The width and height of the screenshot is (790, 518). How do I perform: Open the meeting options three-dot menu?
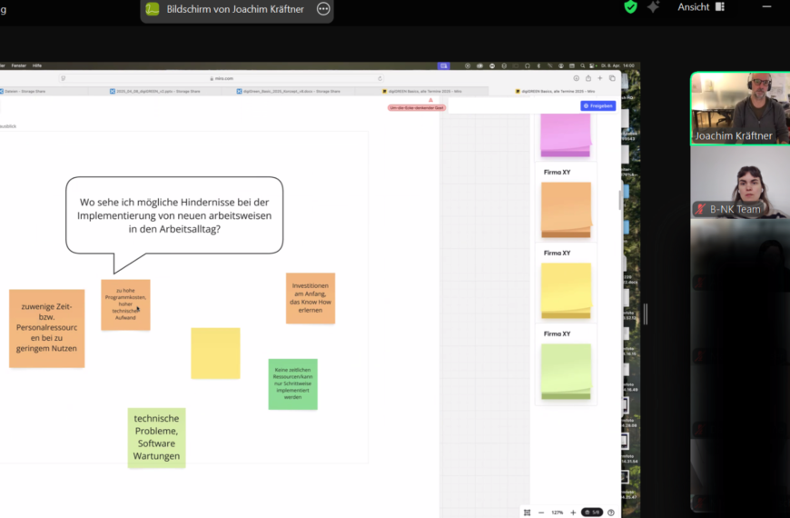tap(323, 8)
